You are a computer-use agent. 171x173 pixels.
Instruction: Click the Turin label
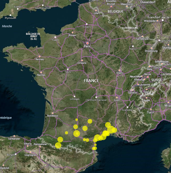[x=151, y=112]
